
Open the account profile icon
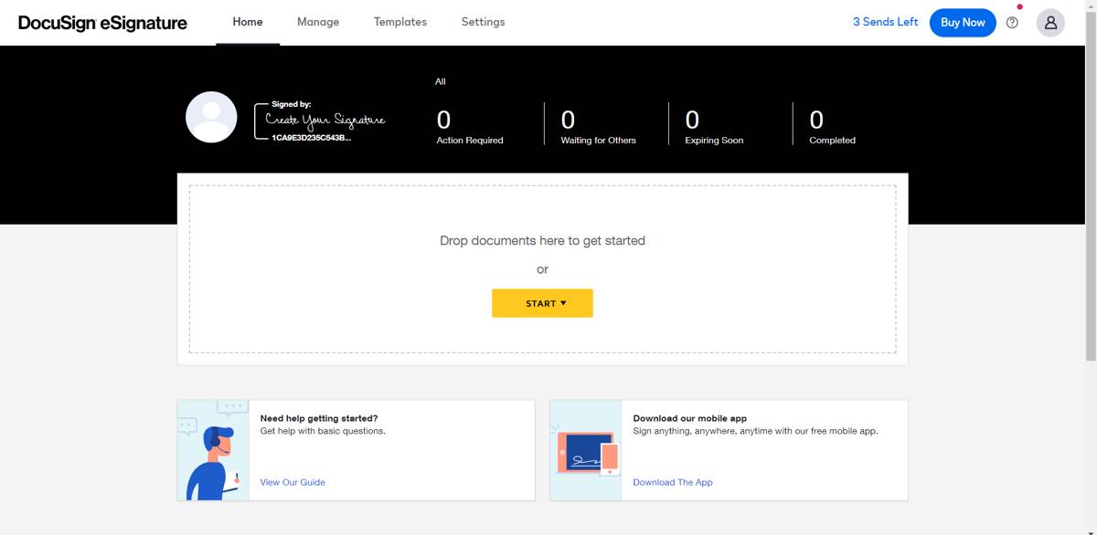[x=1050, y=22]
